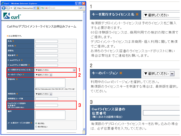Click the 部署名 input field
Screen dimensions: 181x136
(46, 51)
